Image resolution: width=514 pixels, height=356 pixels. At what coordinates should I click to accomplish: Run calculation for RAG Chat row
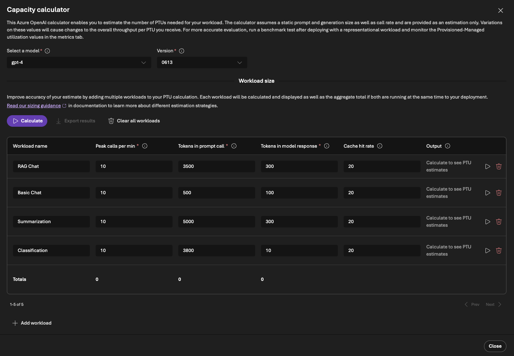(x=488, y=166)
